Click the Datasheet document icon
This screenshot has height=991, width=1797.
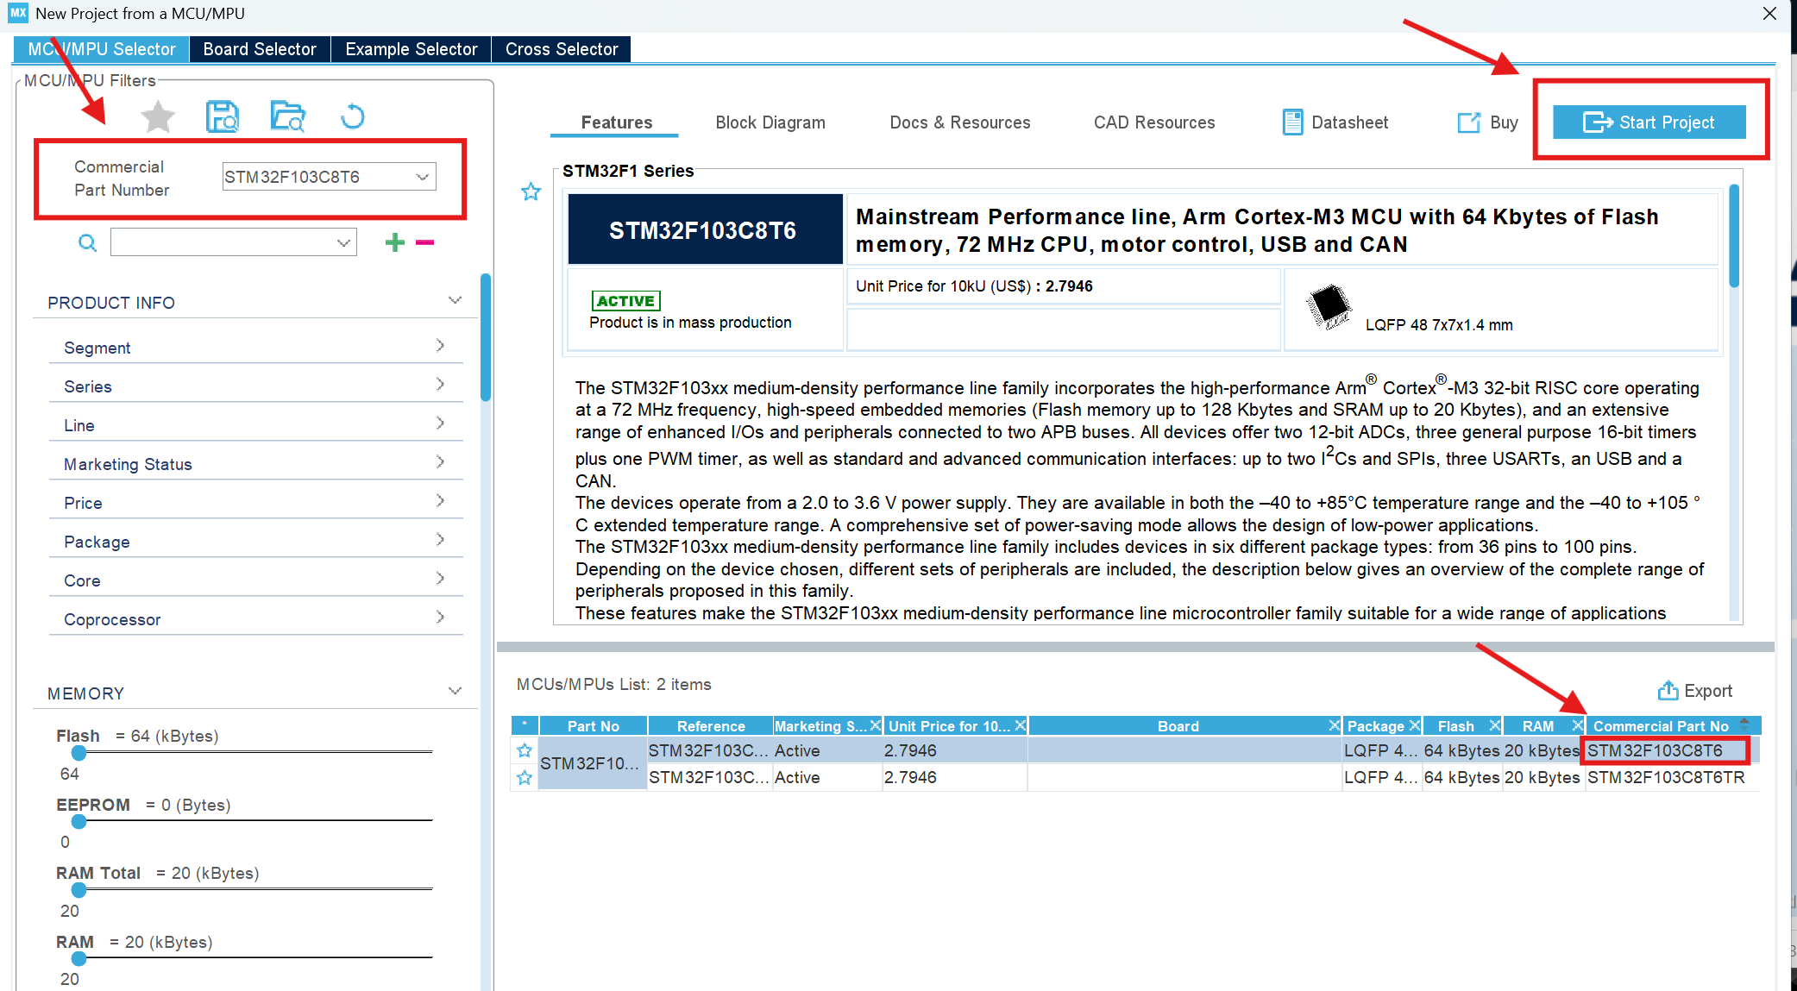(x=1292, y=122)
